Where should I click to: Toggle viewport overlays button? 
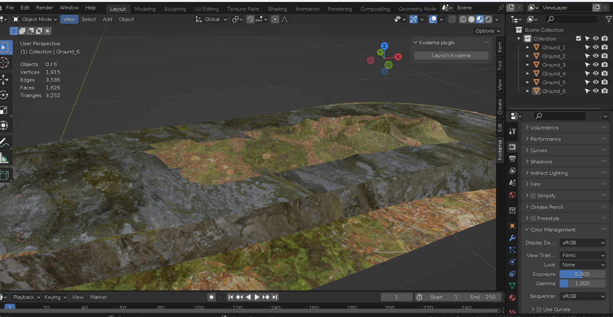click(x=433, y=19)
